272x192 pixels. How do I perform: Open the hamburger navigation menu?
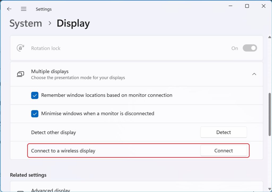pyautogui.click(x=24, y=9)
